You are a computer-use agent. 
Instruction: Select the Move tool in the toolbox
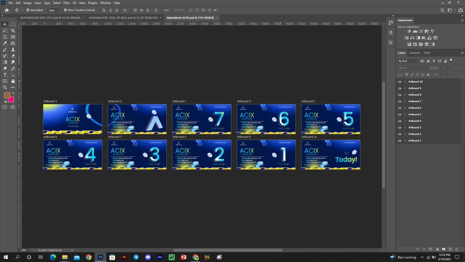pyautogui.click(x=5, y=24)
